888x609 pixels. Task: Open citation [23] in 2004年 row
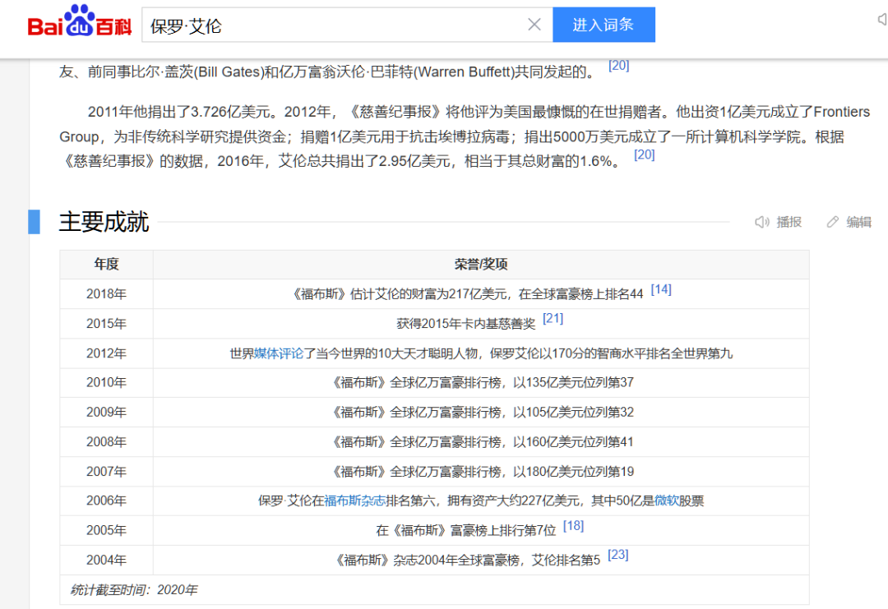click(x=617, y=555)
